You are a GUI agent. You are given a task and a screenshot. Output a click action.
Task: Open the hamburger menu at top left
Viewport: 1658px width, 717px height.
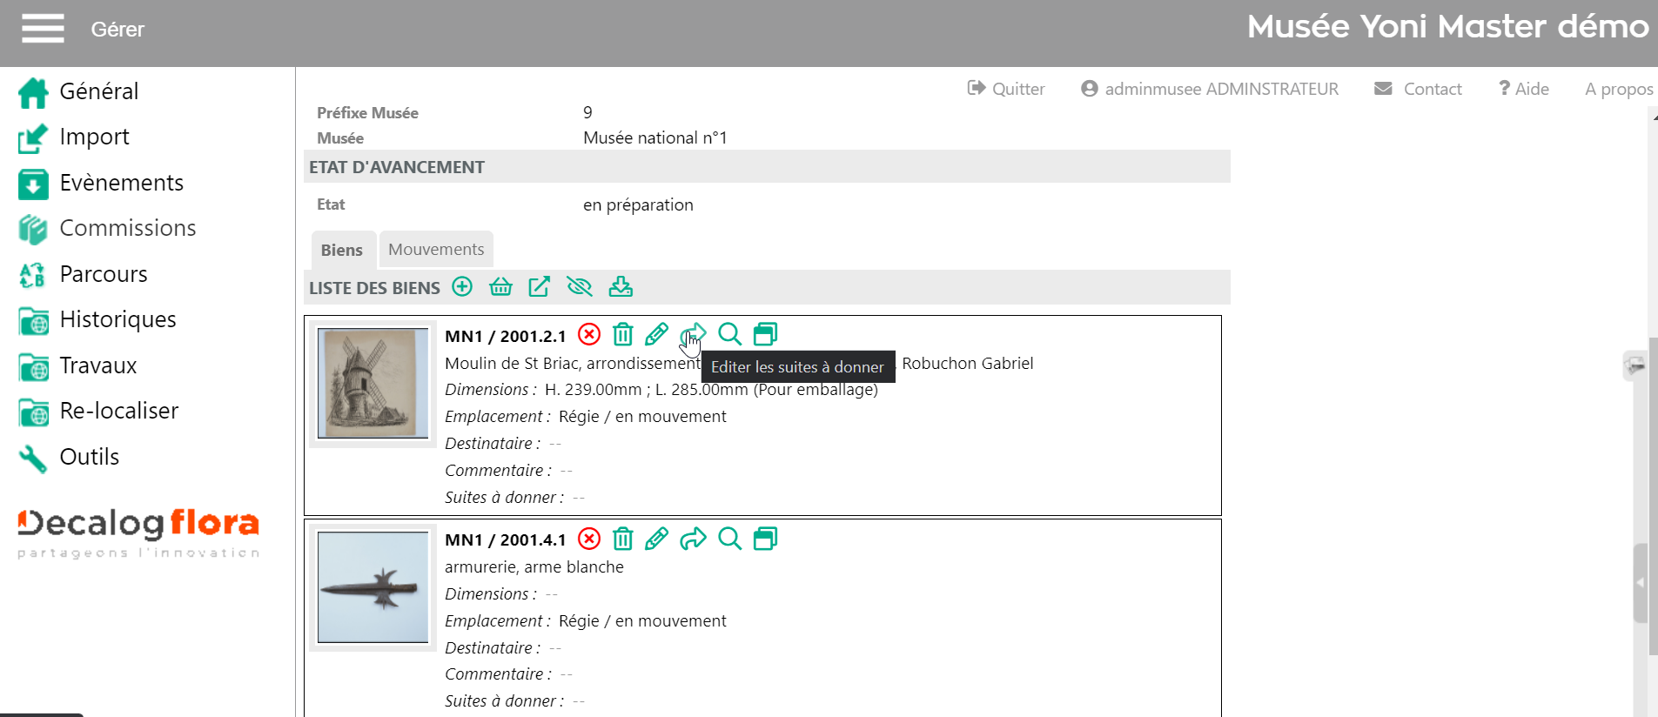43,29
